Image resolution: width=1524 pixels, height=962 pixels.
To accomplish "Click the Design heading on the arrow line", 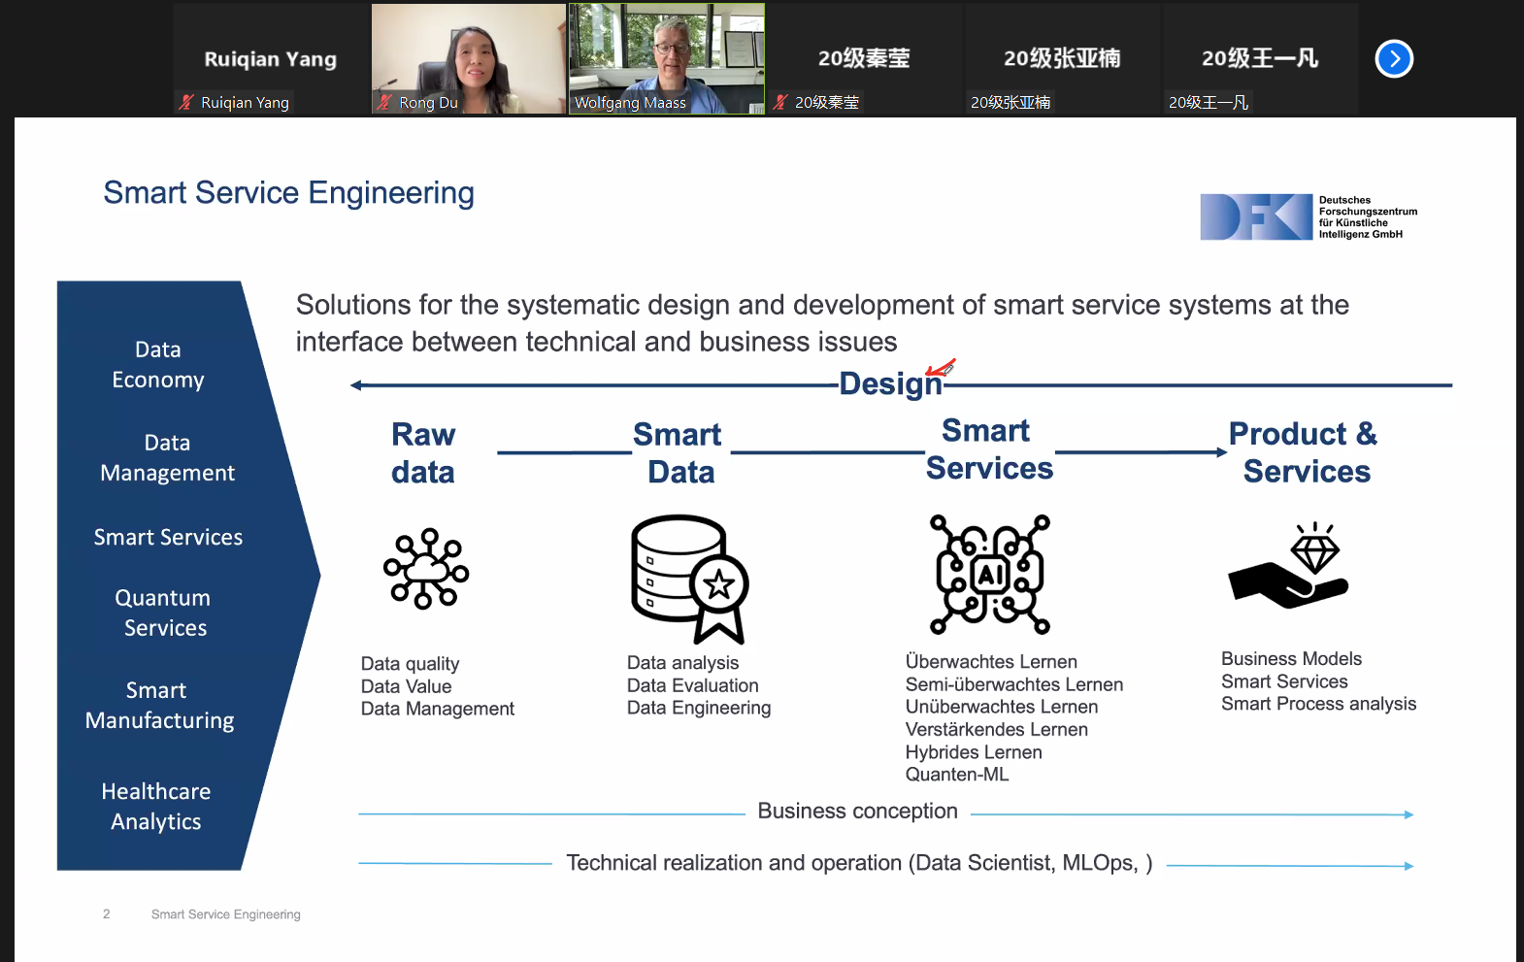I will 890,384.
